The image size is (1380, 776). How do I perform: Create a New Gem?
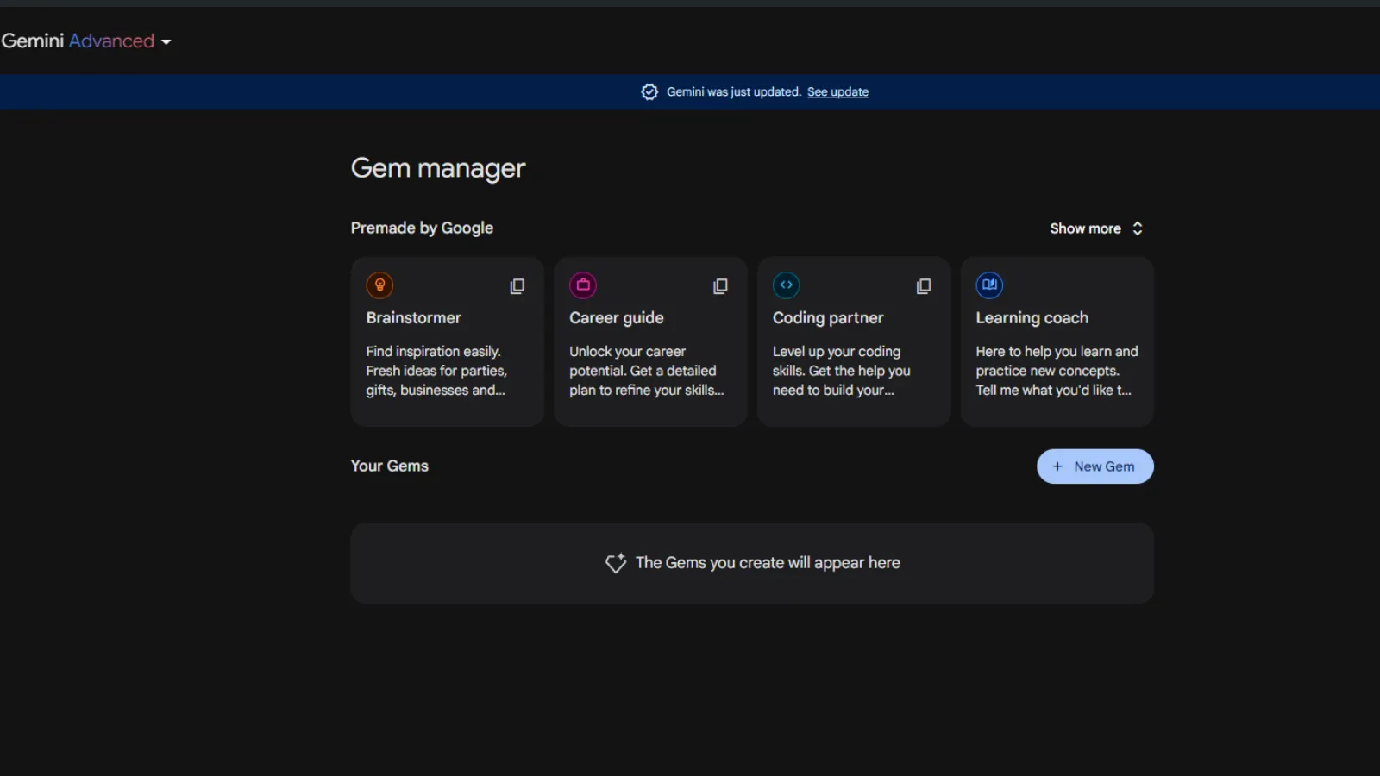1095,466
